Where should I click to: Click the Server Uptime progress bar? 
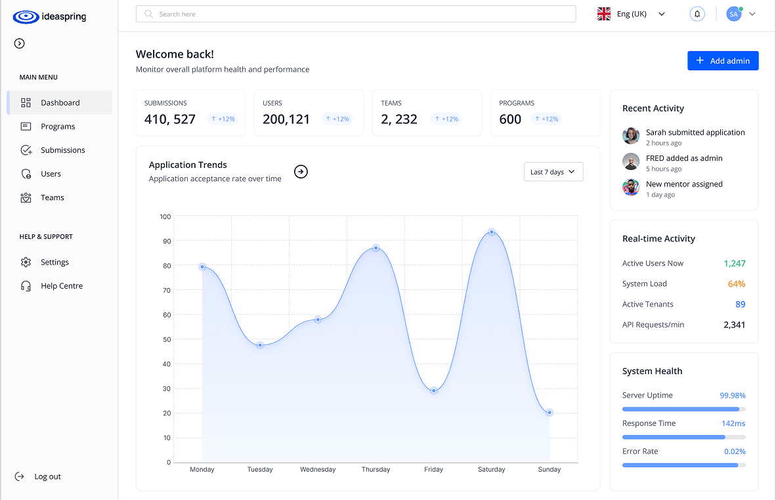pyautogui.click(x=683, y=409)
